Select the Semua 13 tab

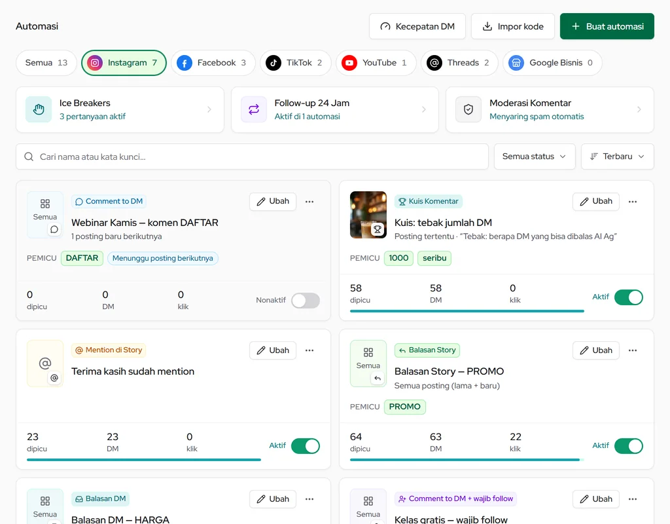click(46, 63)
